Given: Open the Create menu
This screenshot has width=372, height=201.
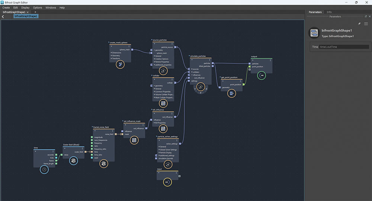Looking at the screenshot, I should [x=6, y=7].
